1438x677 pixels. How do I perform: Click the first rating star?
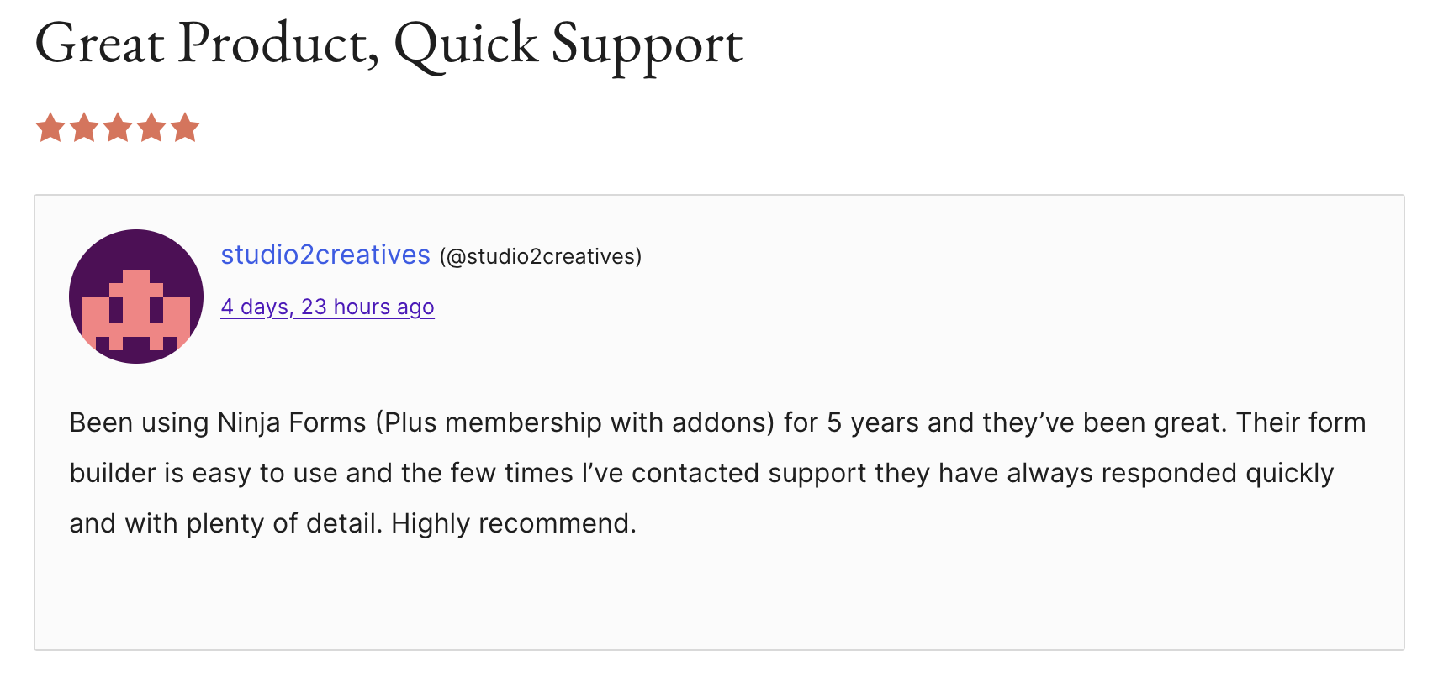[50, 129]
